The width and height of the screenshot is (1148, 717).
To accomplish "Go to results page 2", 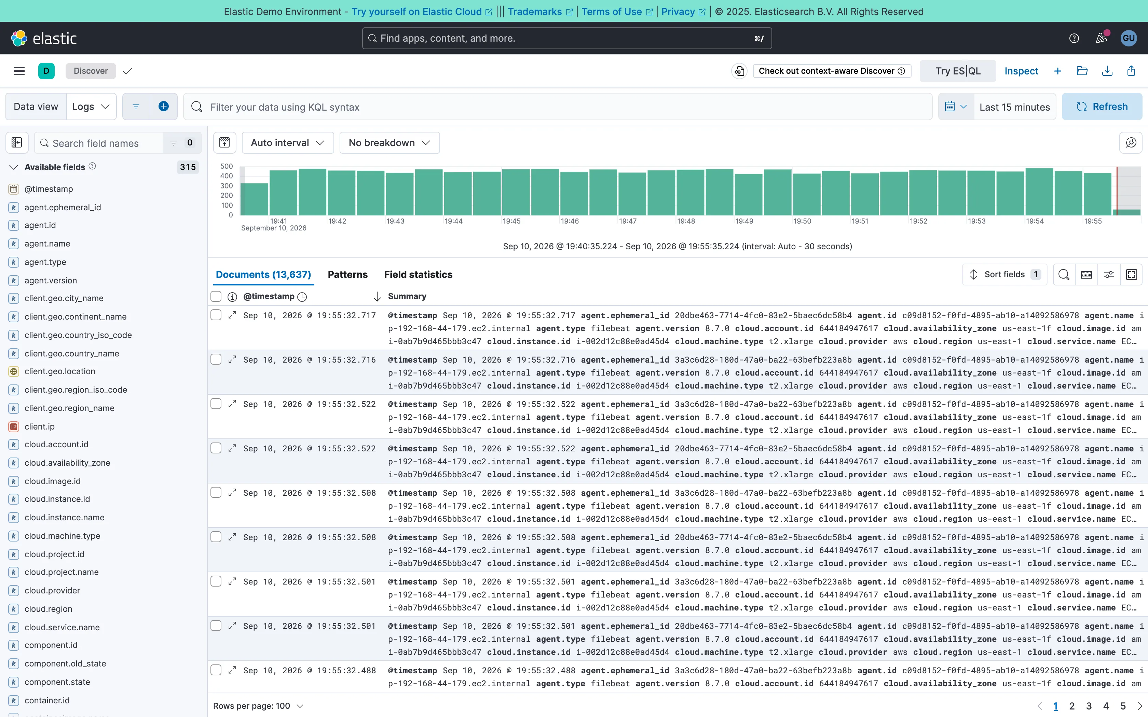I will pyautogui.click(x=1071, y=706).
